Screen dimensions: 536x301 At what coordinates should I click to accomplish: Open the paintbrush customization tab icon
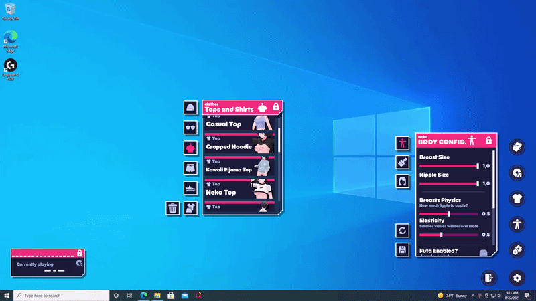pyautogui.click(x=403, y=162)
